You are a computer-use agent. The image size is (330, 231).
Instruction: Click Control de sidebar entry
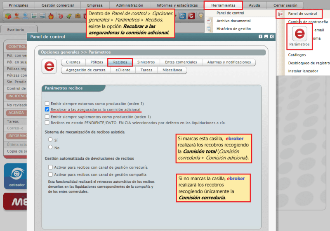16,89
